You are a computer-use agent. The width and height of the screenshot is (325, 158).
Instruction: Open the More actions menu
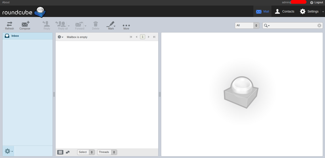coord(126,25)
